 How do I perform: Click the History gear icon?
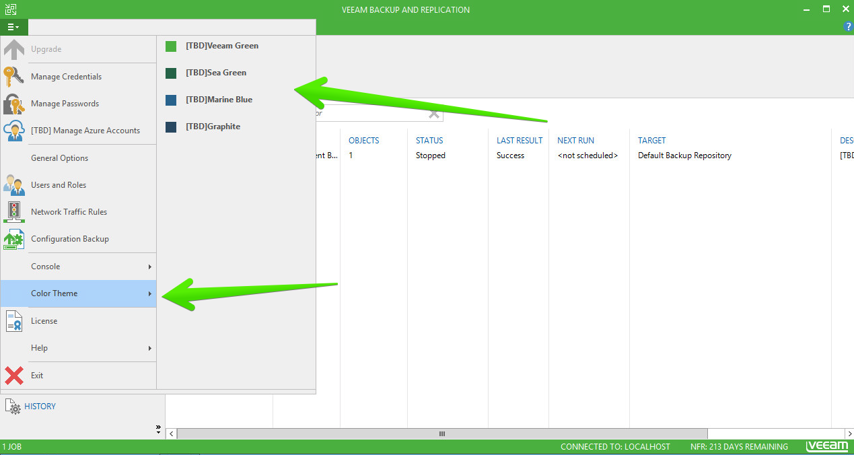13,407
